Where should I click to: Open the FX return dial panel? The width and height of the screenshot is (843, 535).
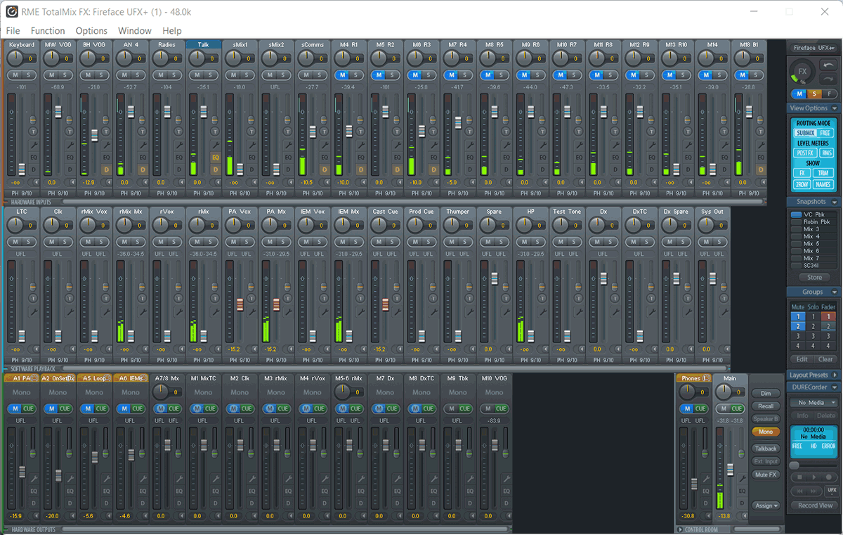tap(802, 72)
